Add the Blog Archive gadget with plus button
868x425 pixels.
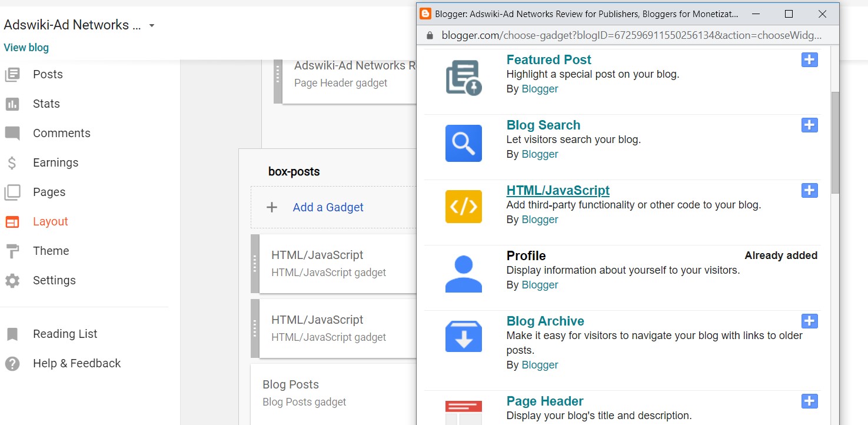point(810,321)
